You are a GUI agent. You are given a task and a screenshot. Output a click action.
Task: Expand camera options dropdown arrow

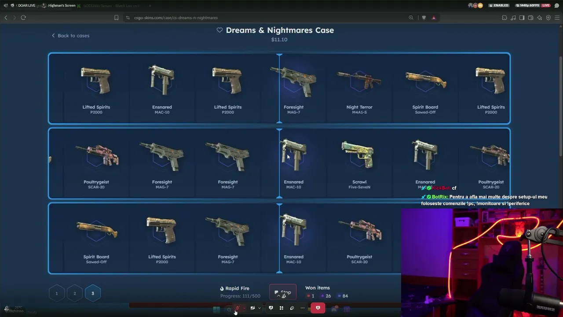[x=259, y=308]
